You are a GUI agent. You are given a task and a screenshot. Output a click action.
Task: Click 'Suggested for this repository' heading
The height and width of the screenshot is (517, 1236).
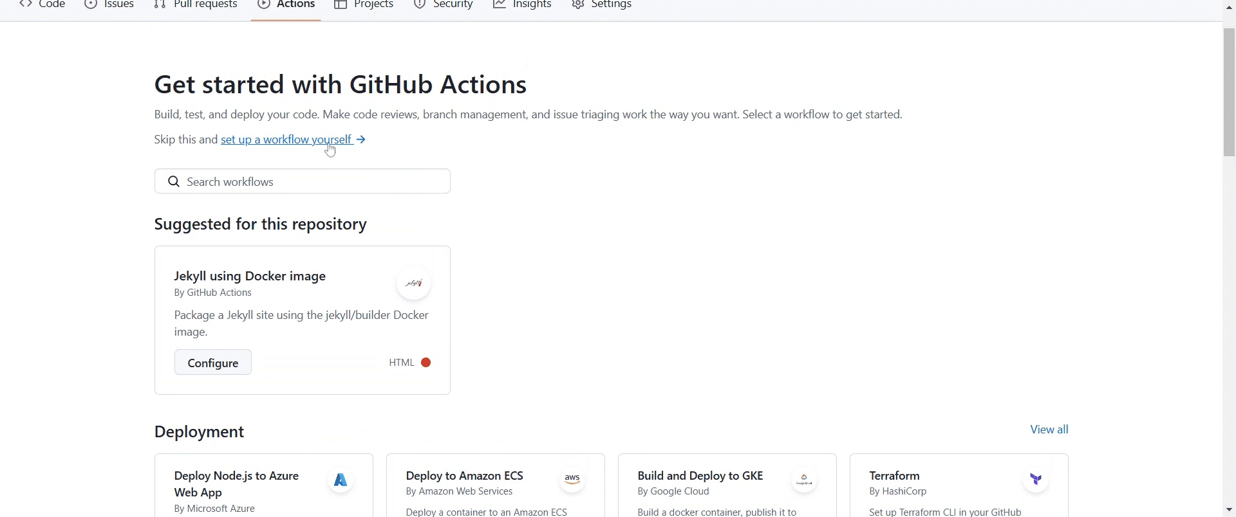point(261,224)
